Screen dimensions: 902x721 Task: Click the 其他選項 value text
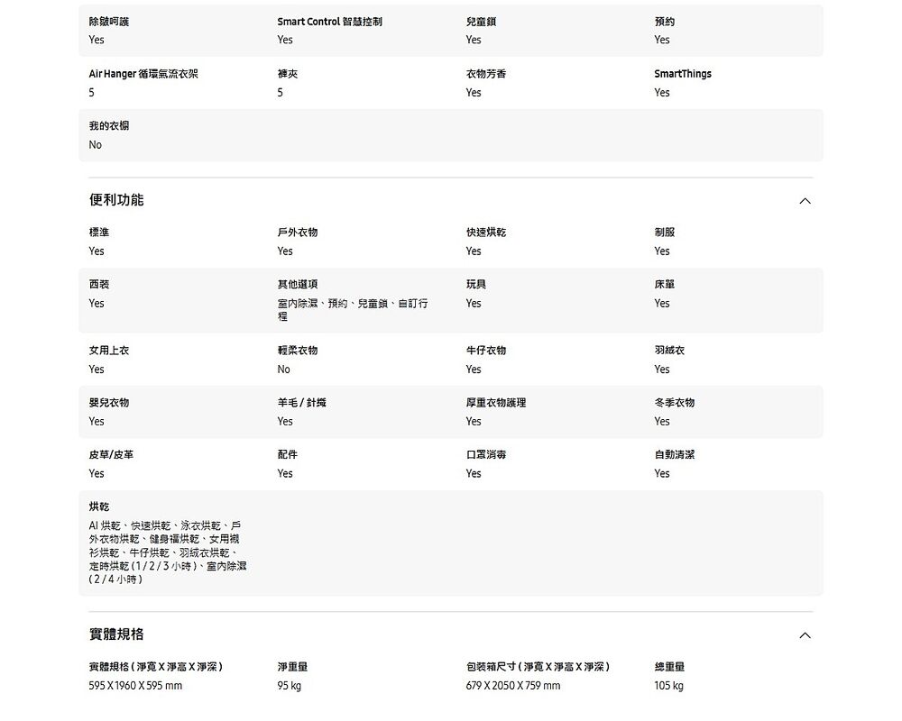352,310
